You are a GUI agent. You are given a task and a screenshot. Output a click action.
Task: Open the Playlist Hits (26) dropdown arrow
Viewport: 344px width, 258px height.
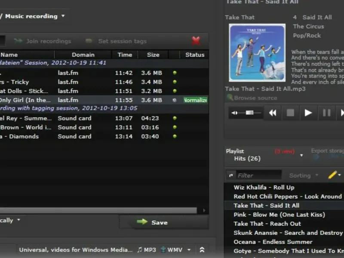[x=301, y=155]
